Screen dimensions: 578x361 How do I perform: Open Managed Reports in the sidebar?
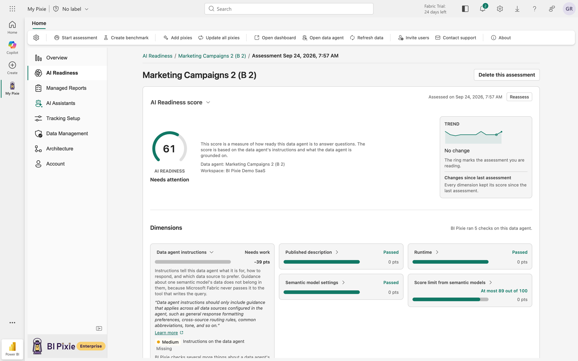pos(67,88)
